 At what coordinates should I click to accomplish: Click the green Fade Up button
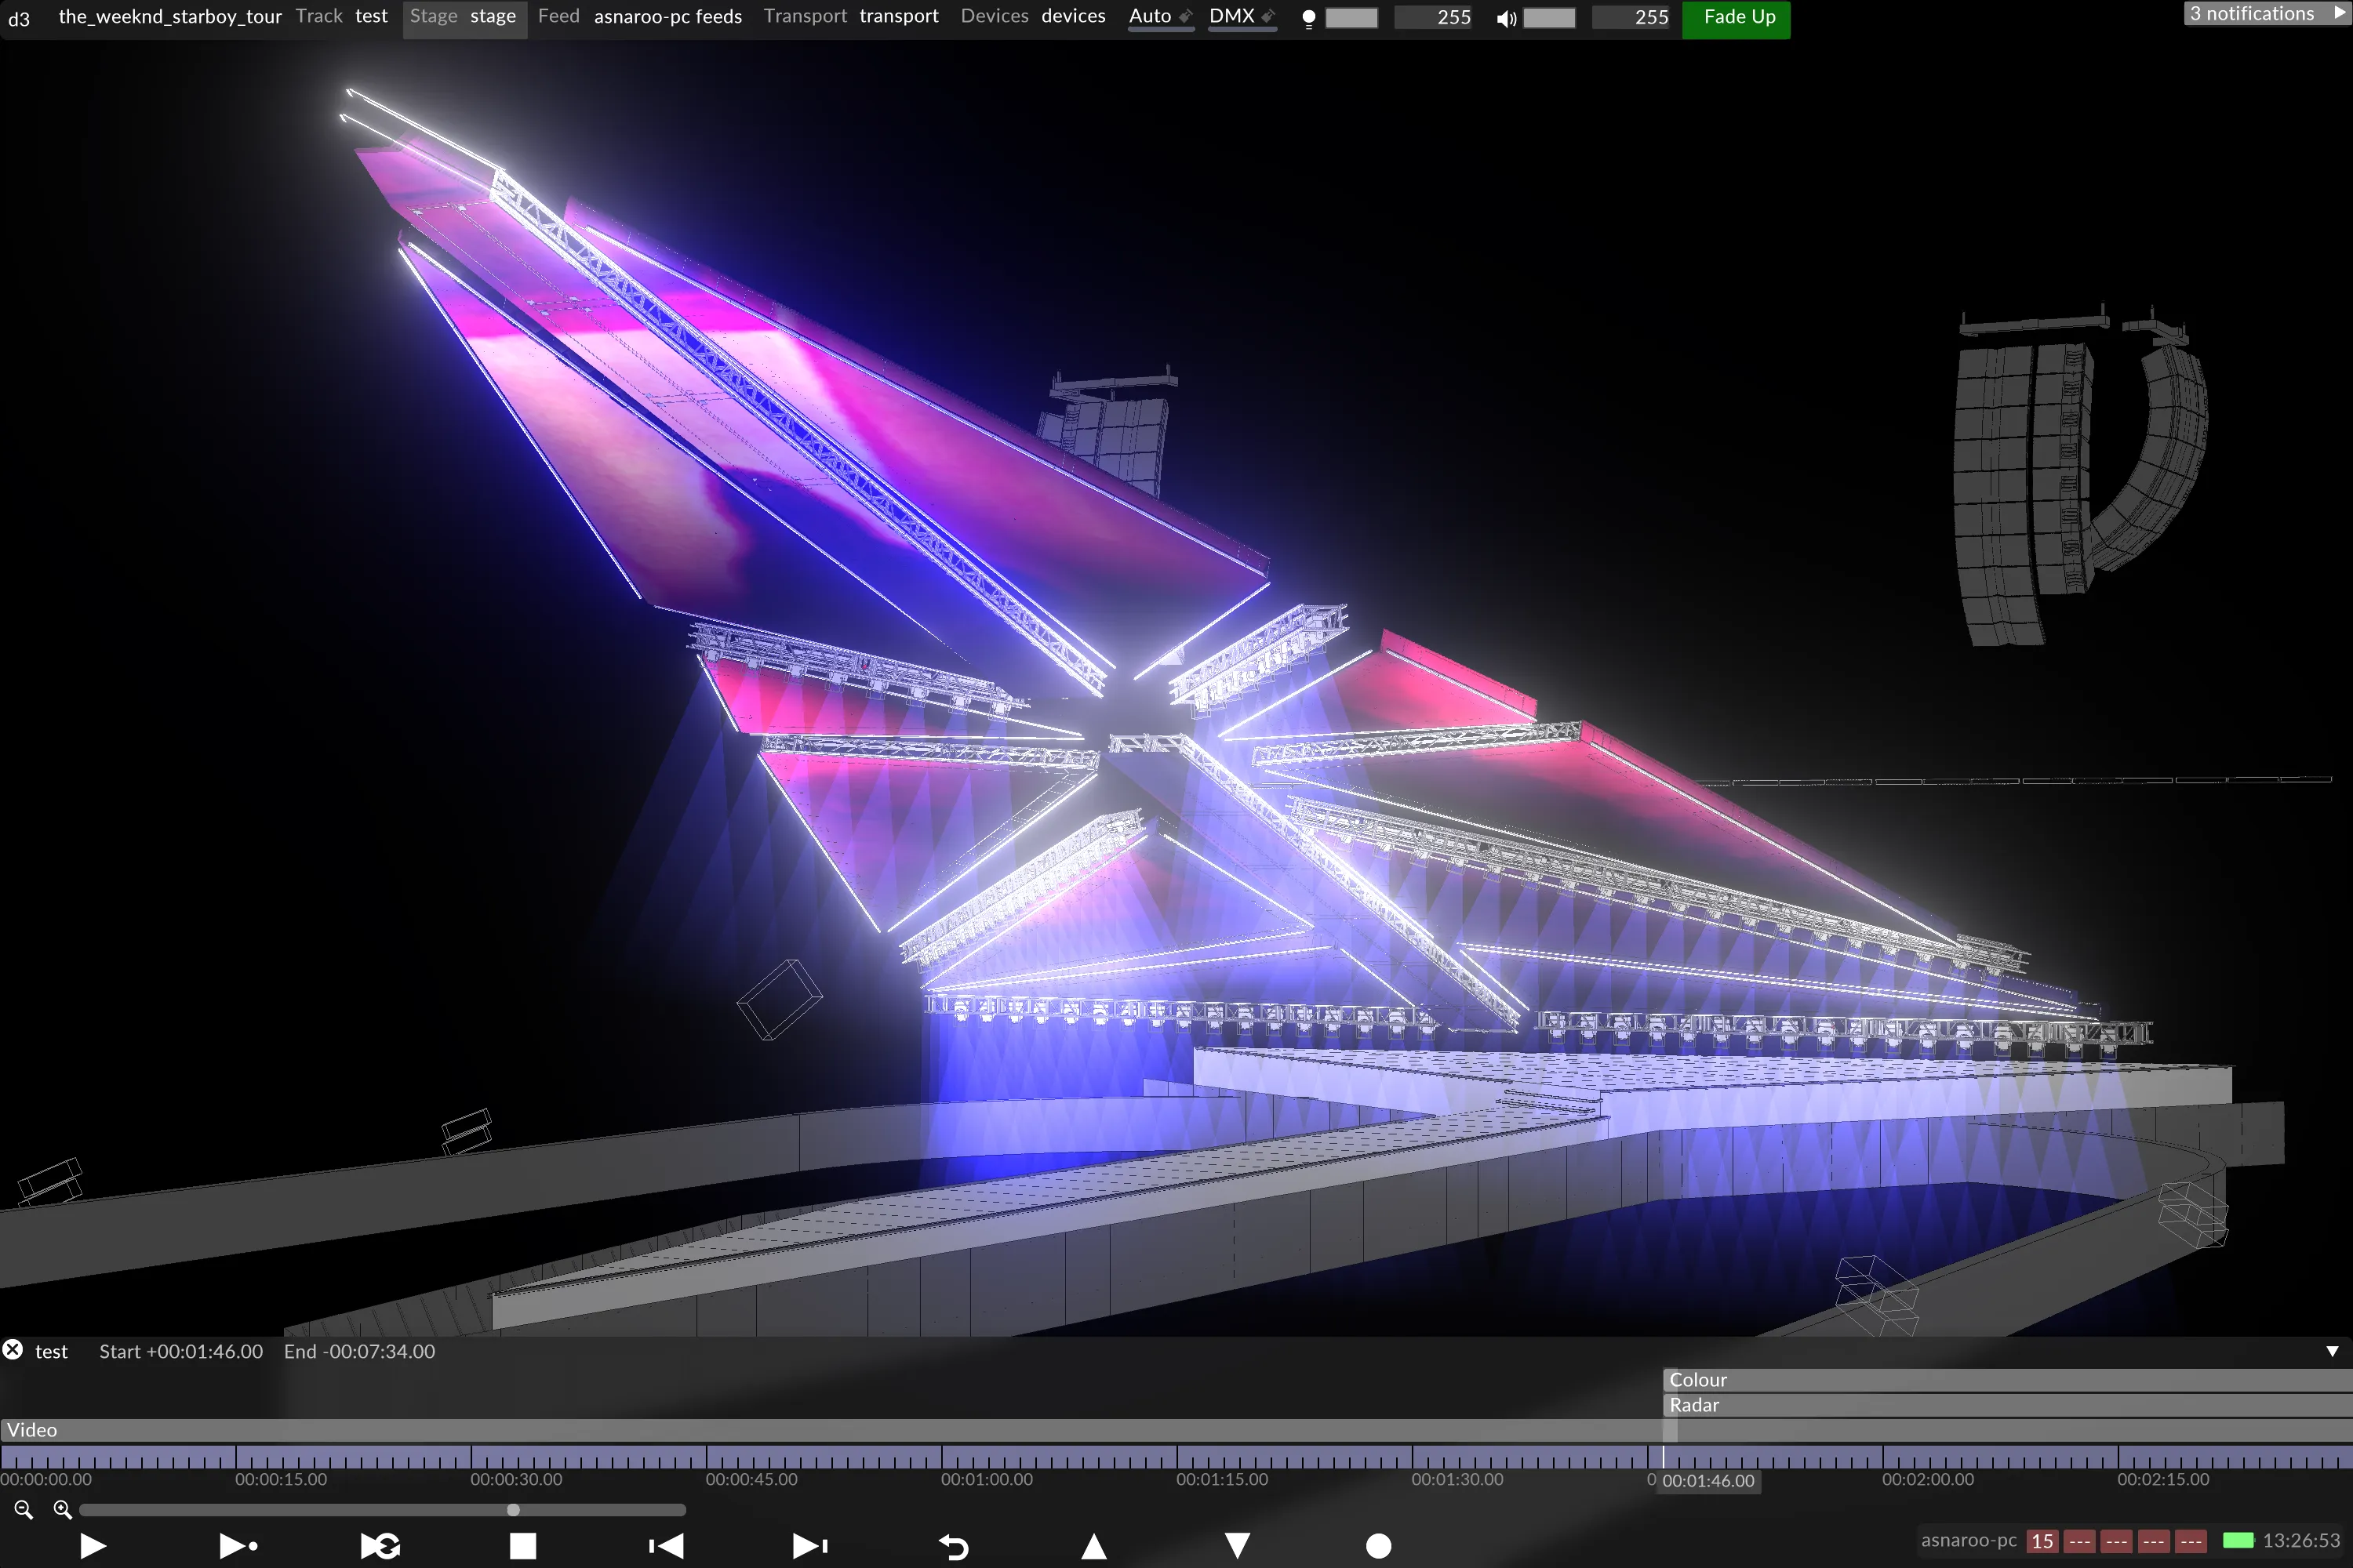(1738, 17)
